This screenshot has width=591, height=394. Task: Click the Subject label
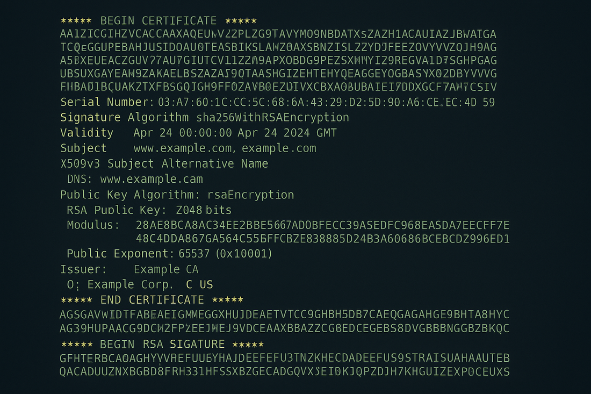pyautogui.click(x=83, y=148)
